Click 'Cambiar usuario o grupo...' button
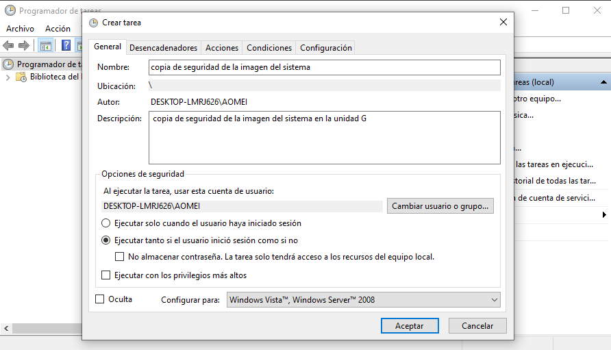This screenshot has height=350, width=611. point(440,206)
